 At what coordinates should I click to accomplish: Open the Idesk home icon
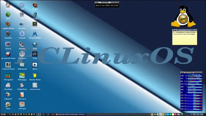pyautogui.click(x=8, y=5)
